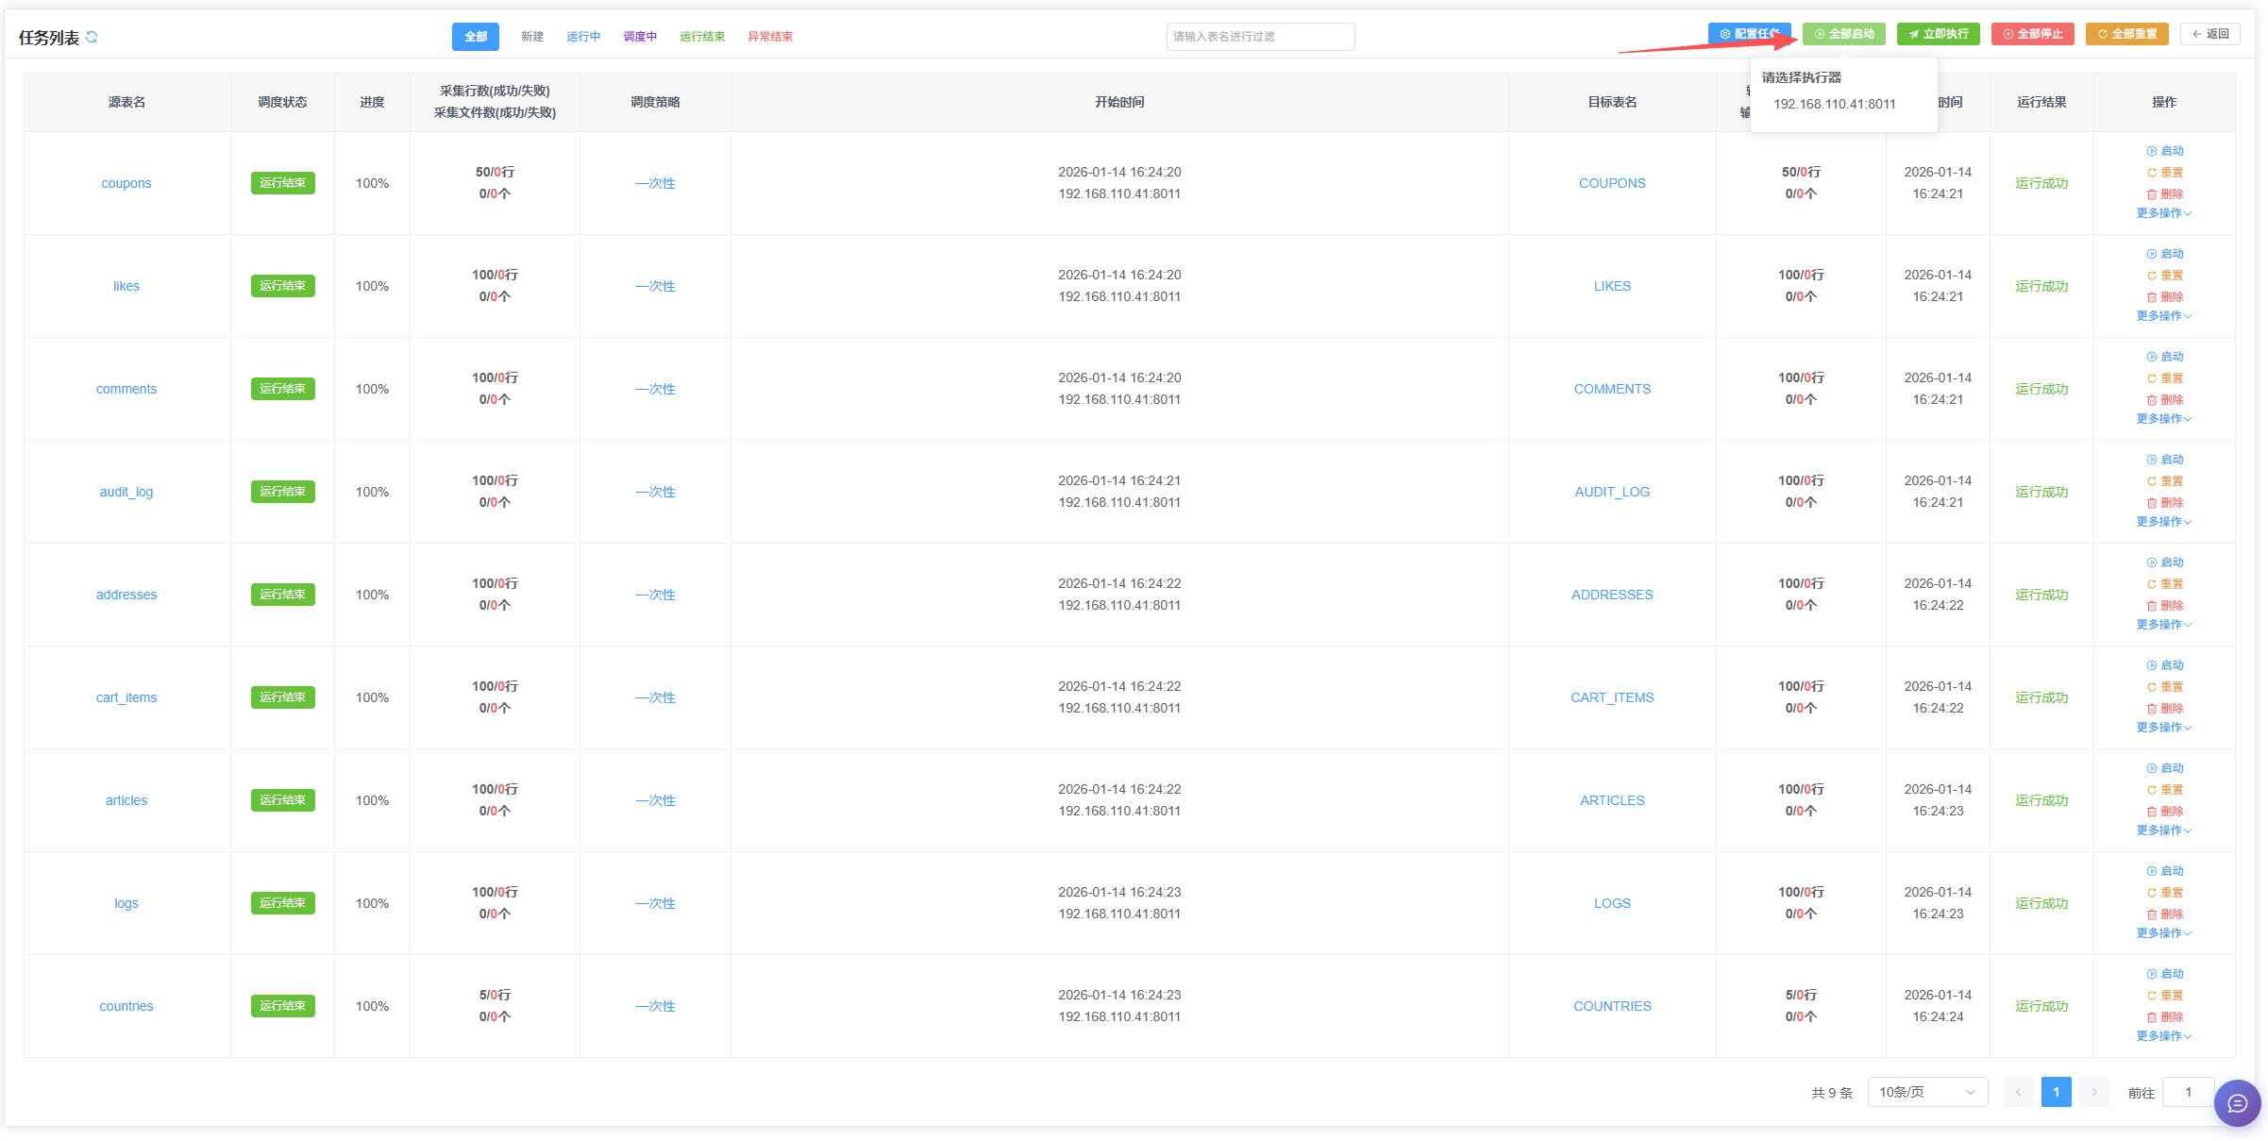Image resolution: width=2268 pixels, height=1141 pixels.
Task: Select the 全部 filter tab
Action: [476, 37]
